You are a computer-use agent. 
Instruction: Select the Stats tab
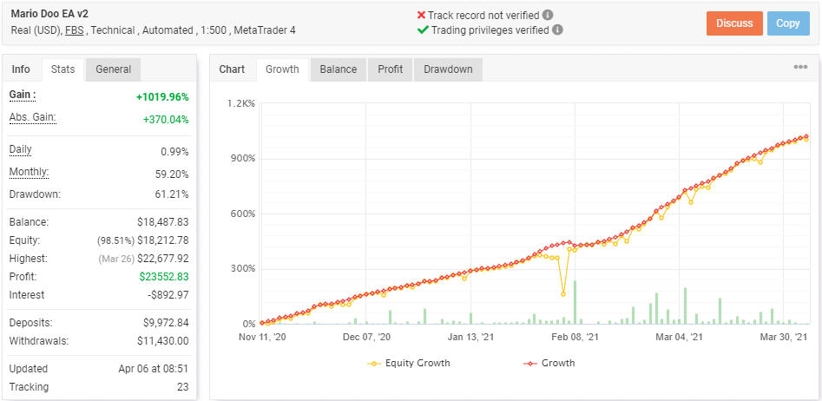[62, 69]
